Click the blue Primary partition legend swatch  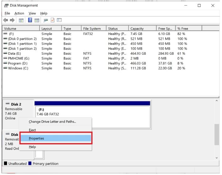pos(30,164)
